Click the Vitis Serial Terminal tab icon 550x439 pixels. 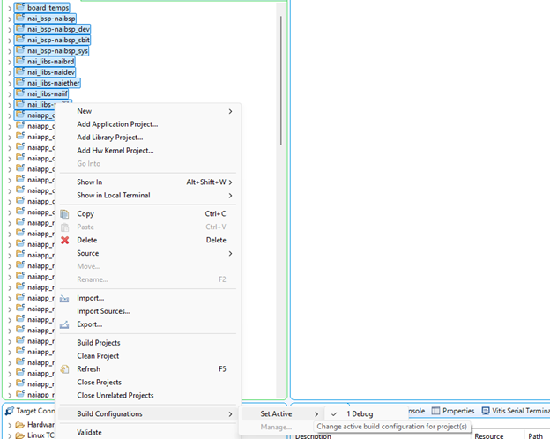486,411
